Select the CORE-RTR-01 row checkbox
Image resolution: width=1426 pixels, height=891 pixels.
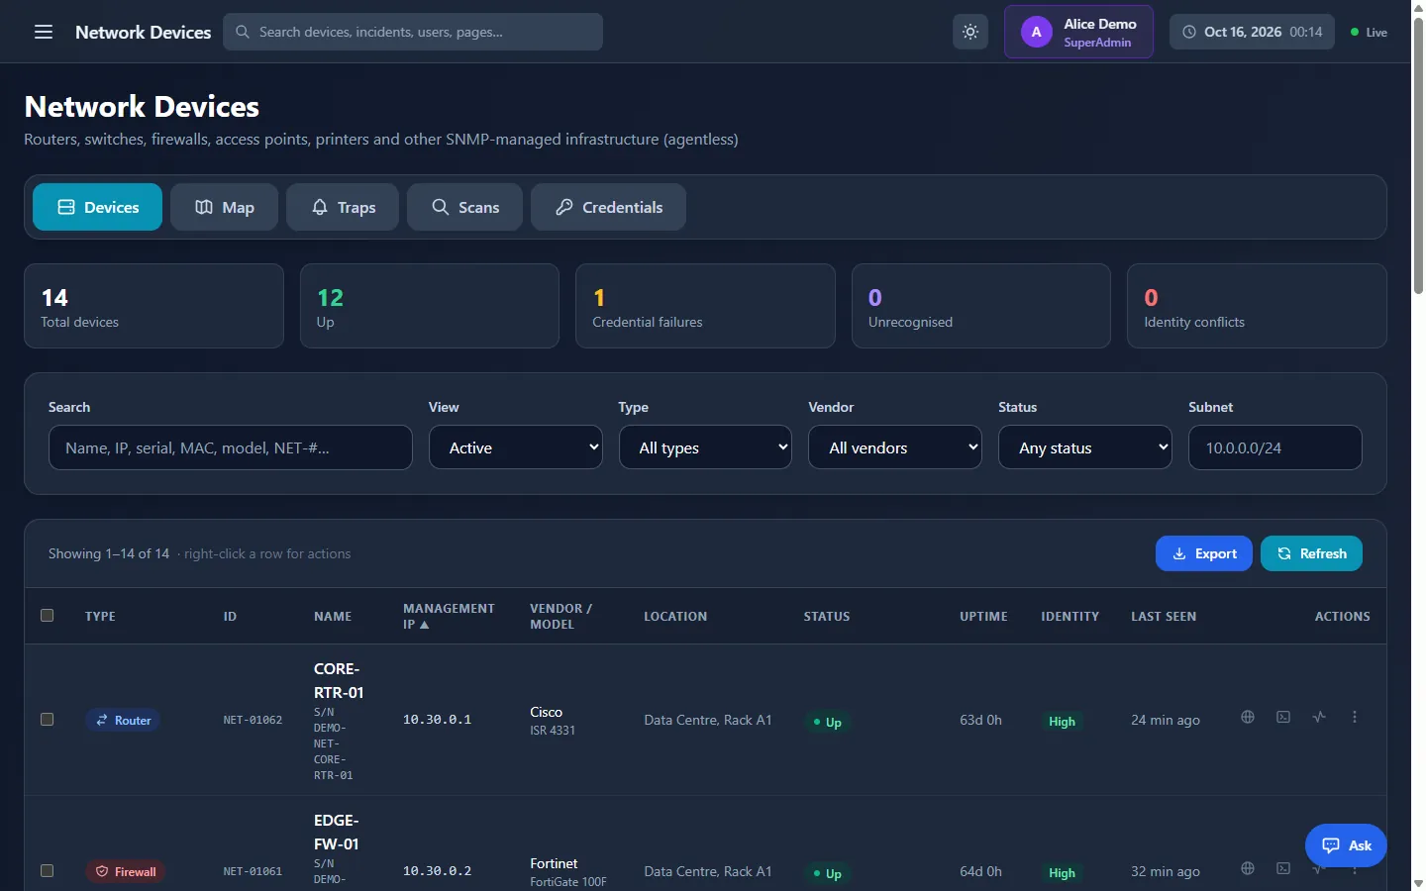(x=47, y=720)
